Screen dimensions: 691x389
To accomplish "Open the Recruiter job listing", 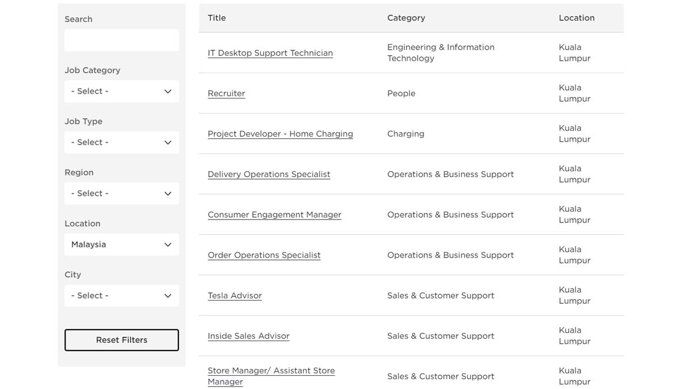I will click(x=226, y=93).
